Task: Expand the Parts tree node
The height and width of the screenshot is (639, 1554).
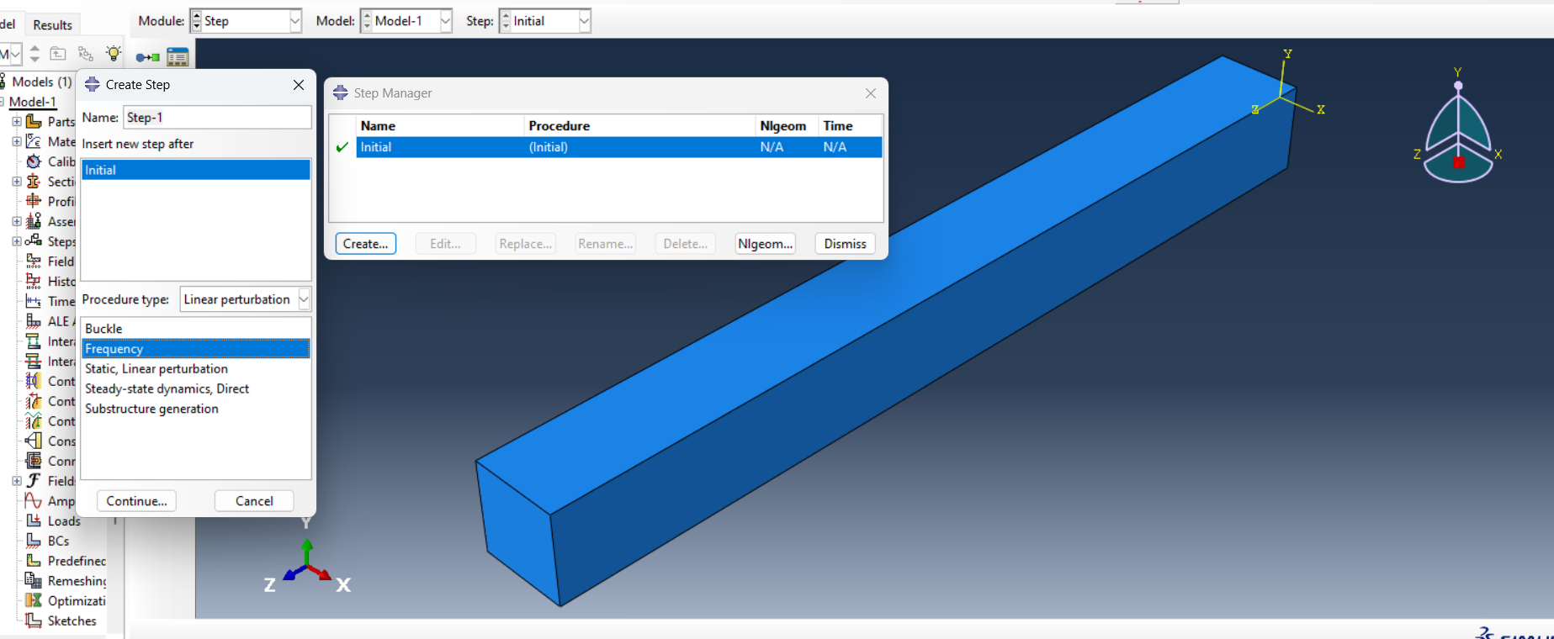Action: [16, 121]
